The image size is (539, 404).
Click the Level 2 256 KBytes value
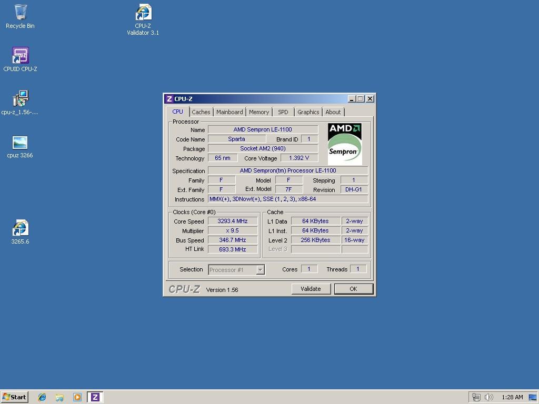tap(316, 240)
